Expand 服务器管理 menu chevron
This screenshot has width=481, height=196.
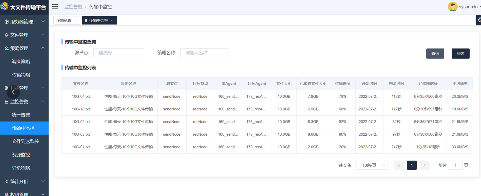[x=43, y=21]
